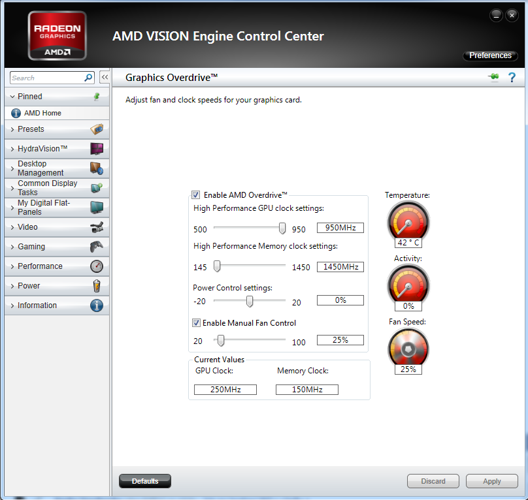Screen dimensions: 528x500
Task: Click the search magnifier icon
Action: point(88,78)
